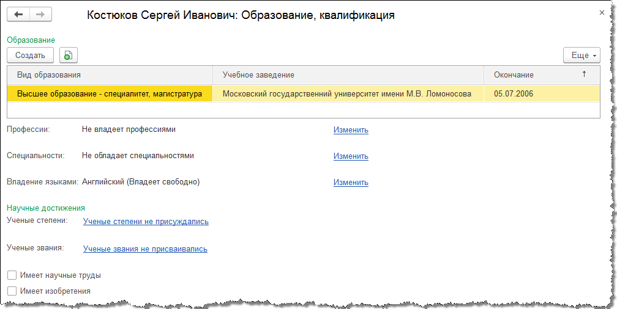Screen dimensions: 617x309
Task: Click the copy education record icon
Action: click(68, 55)
